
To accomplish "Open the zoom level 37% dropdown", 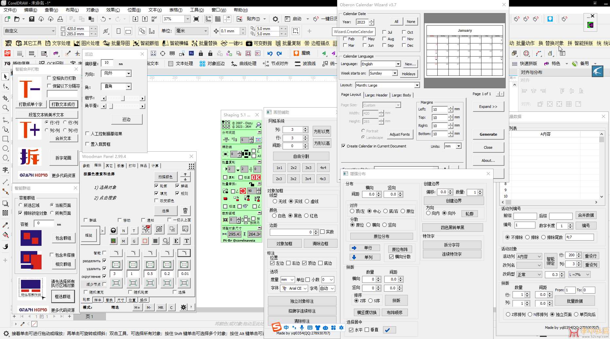I will (x=187, y=19).
